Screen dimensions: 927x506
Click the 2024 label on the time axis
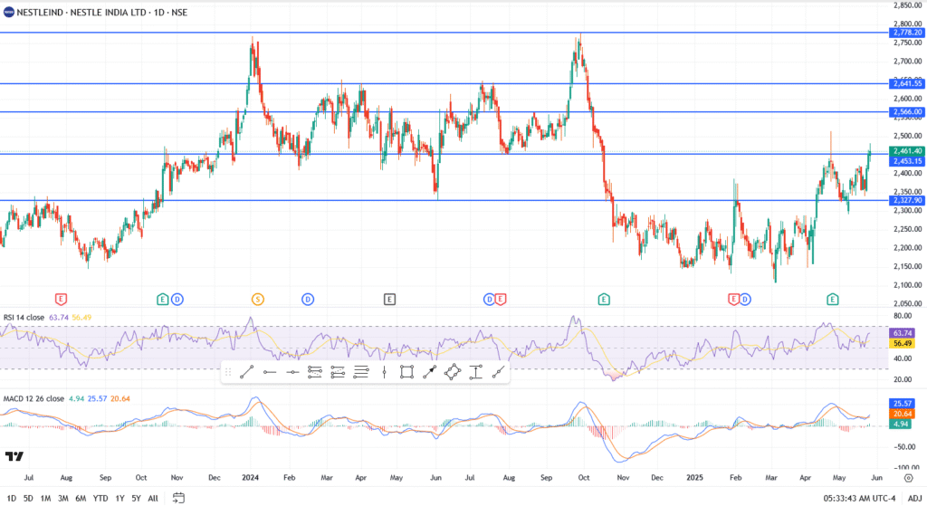pos(250,478)
